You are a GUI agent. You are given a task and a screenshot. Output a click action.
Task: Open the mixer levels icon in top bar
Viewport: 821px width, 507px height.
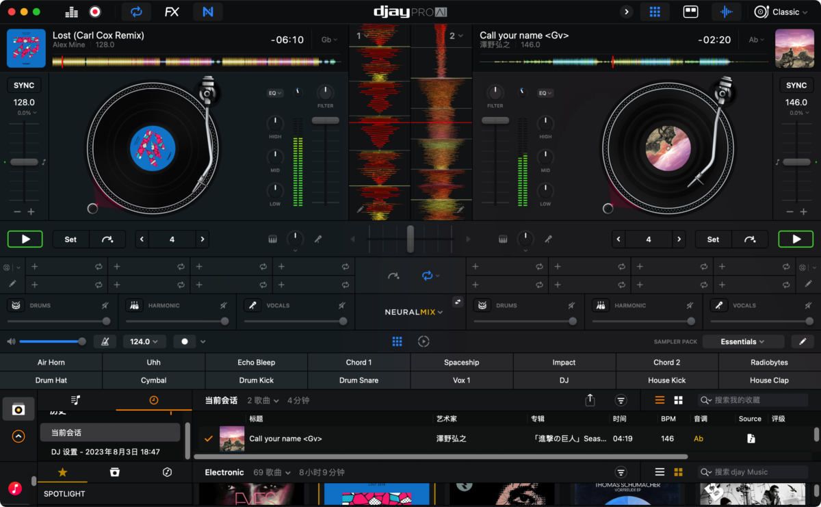pos(71,12)
